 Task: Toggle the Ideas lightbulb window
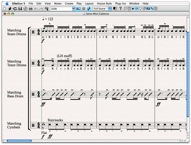point(140,9)
